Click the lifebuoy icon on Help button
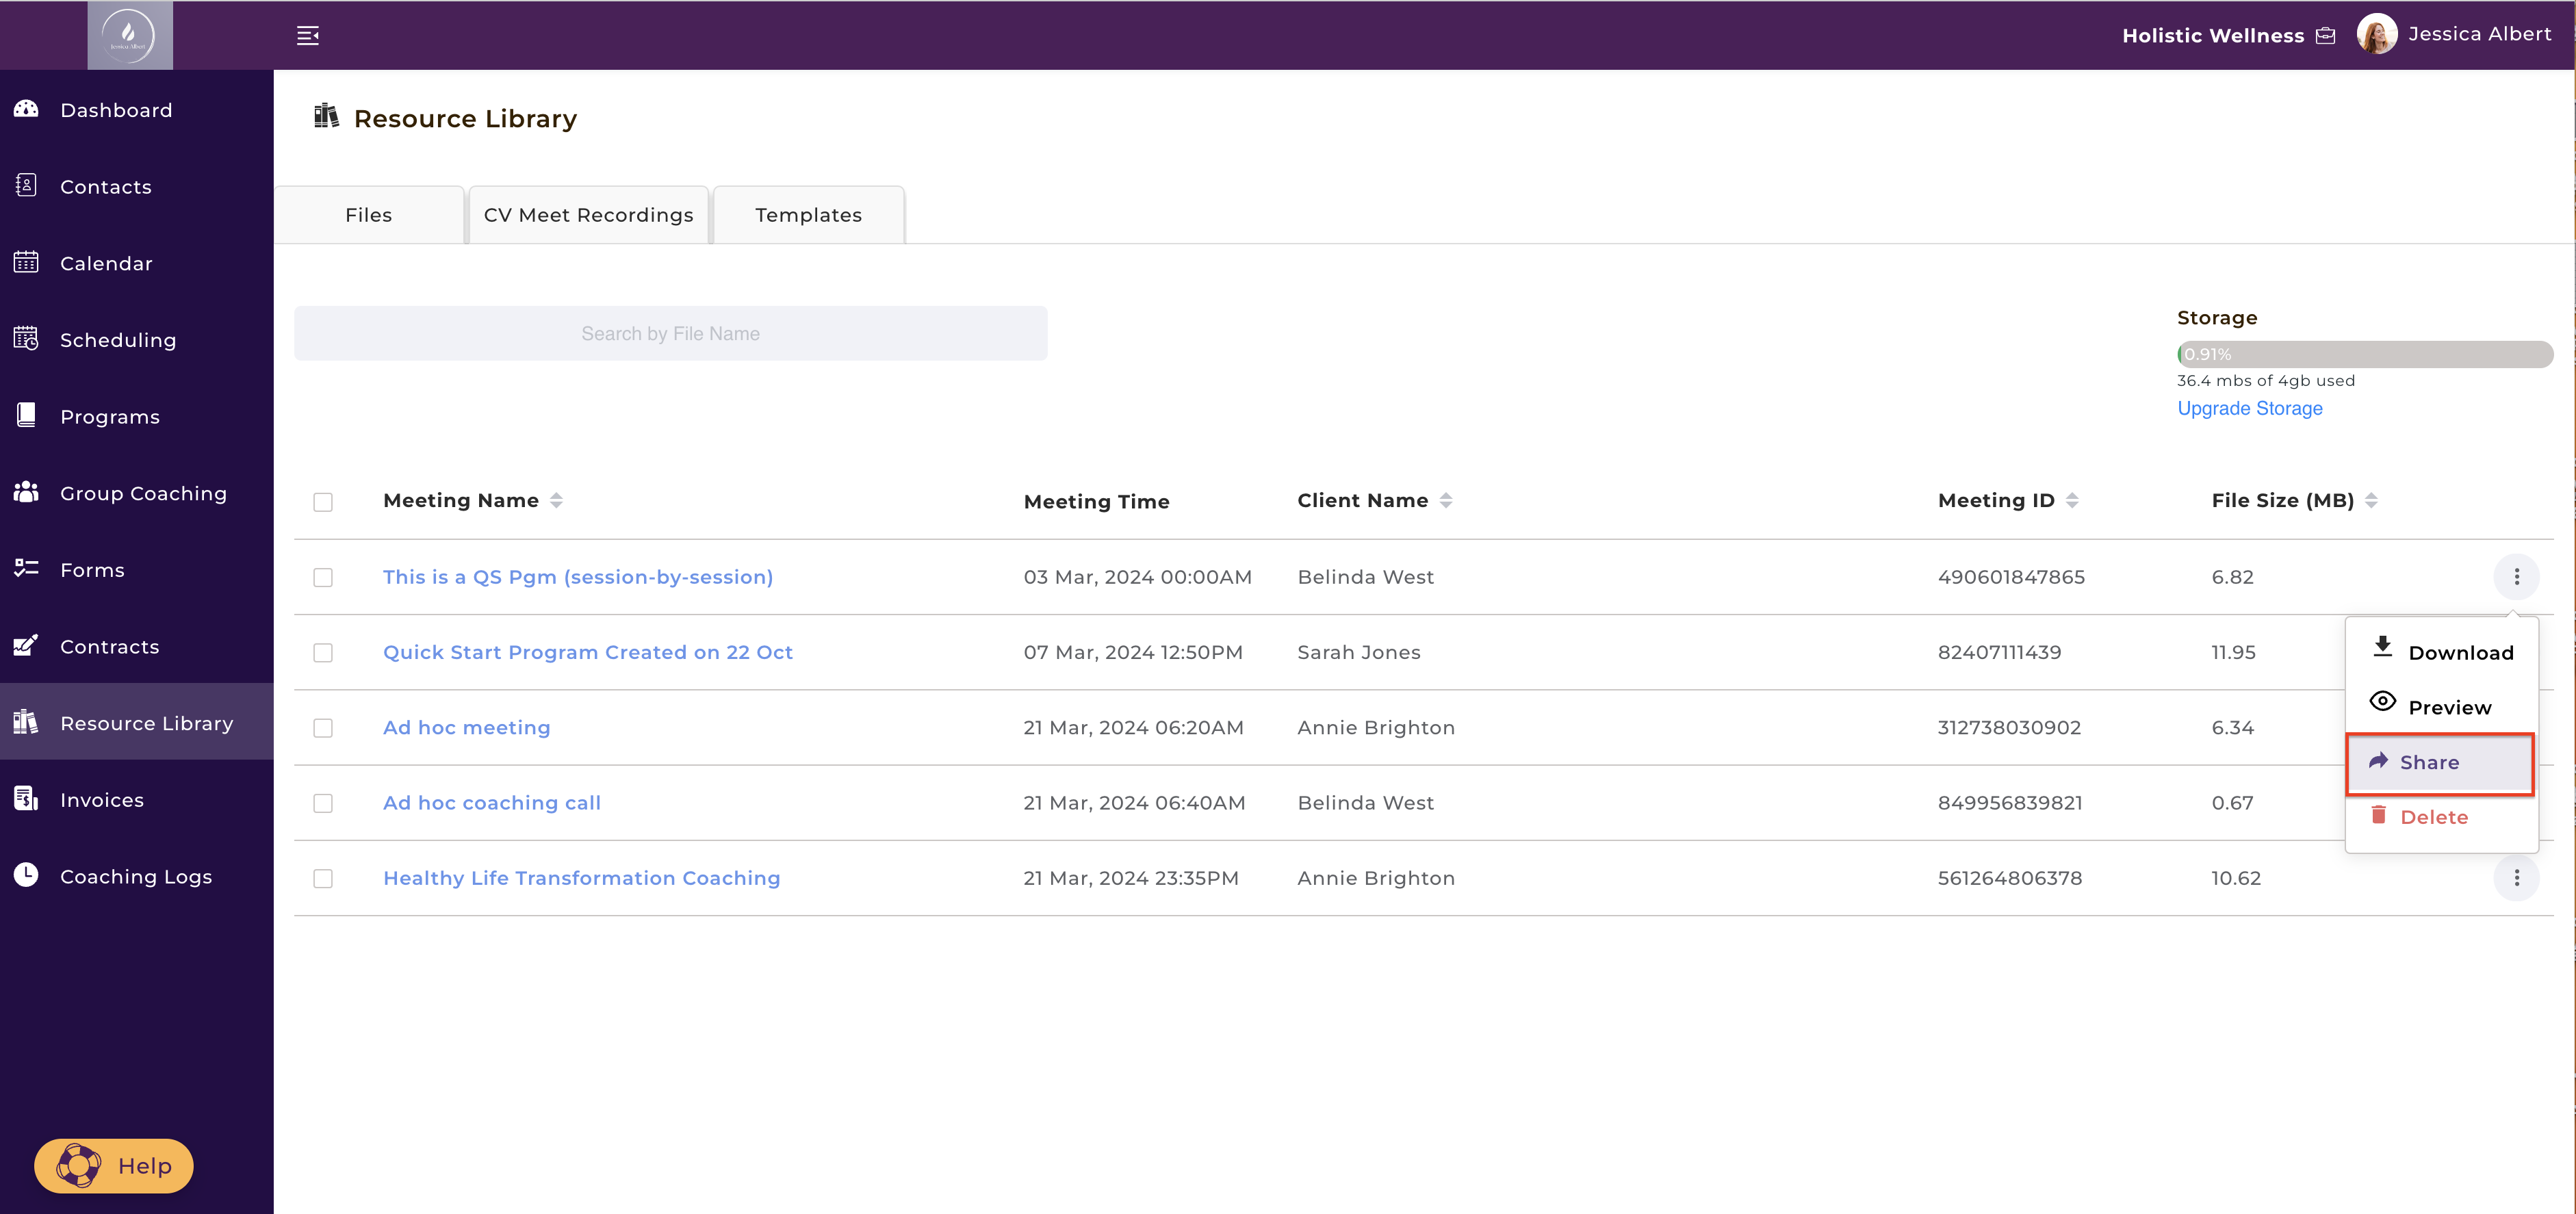This screenshot has width=2576, height=1214. click(x=78, y=1165)
